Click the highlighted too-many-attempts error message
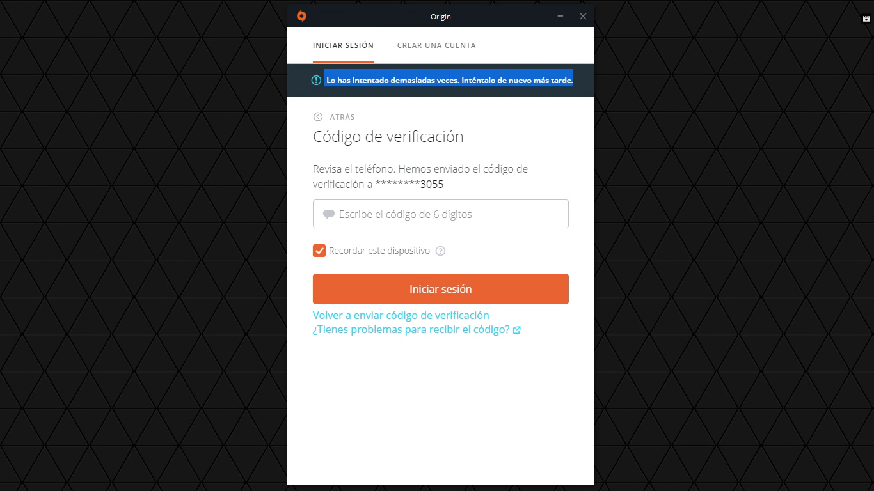This screenshot has height=491, width=874. point(449,81)
